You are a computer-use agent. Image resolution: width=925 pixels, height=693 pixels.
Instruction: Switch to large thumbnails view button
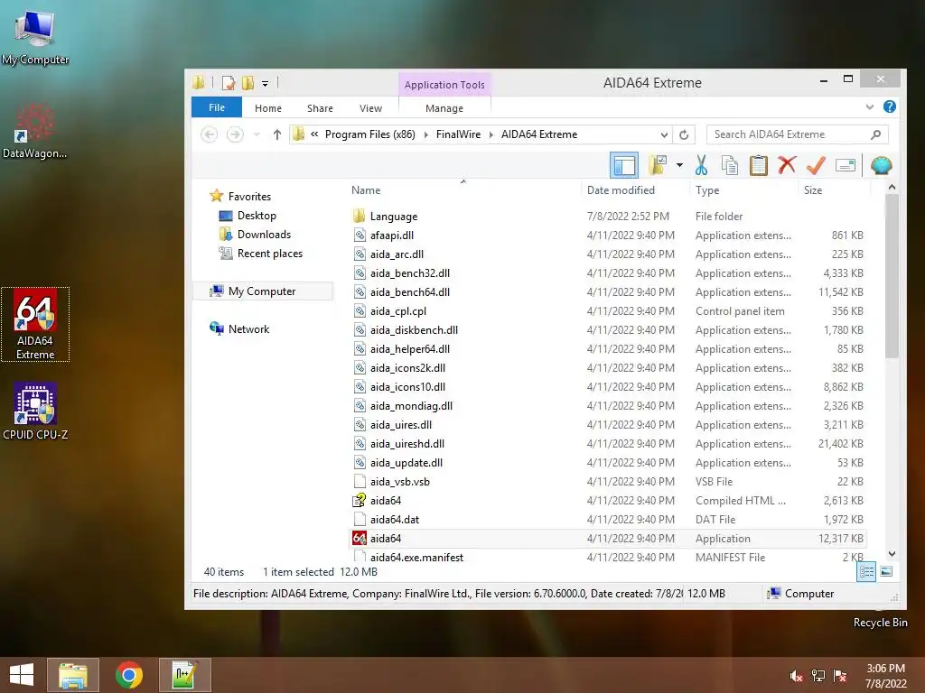(x=886, y=571)
